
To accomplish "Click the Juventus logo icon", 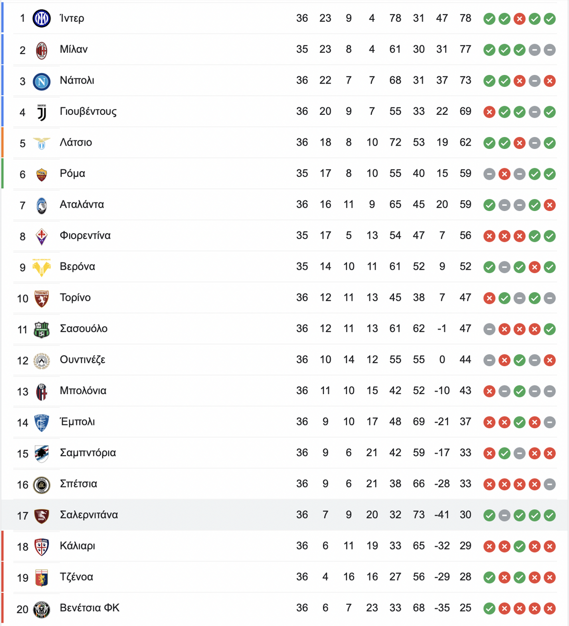I will tap(42, 112).
